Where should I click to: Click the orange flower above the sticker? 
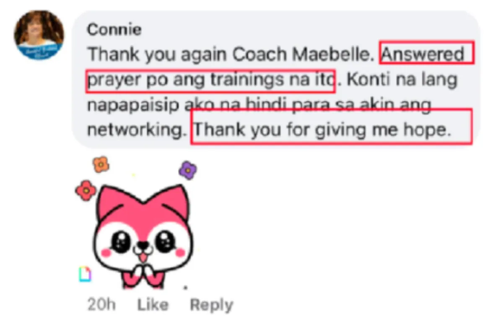point(101,164)
